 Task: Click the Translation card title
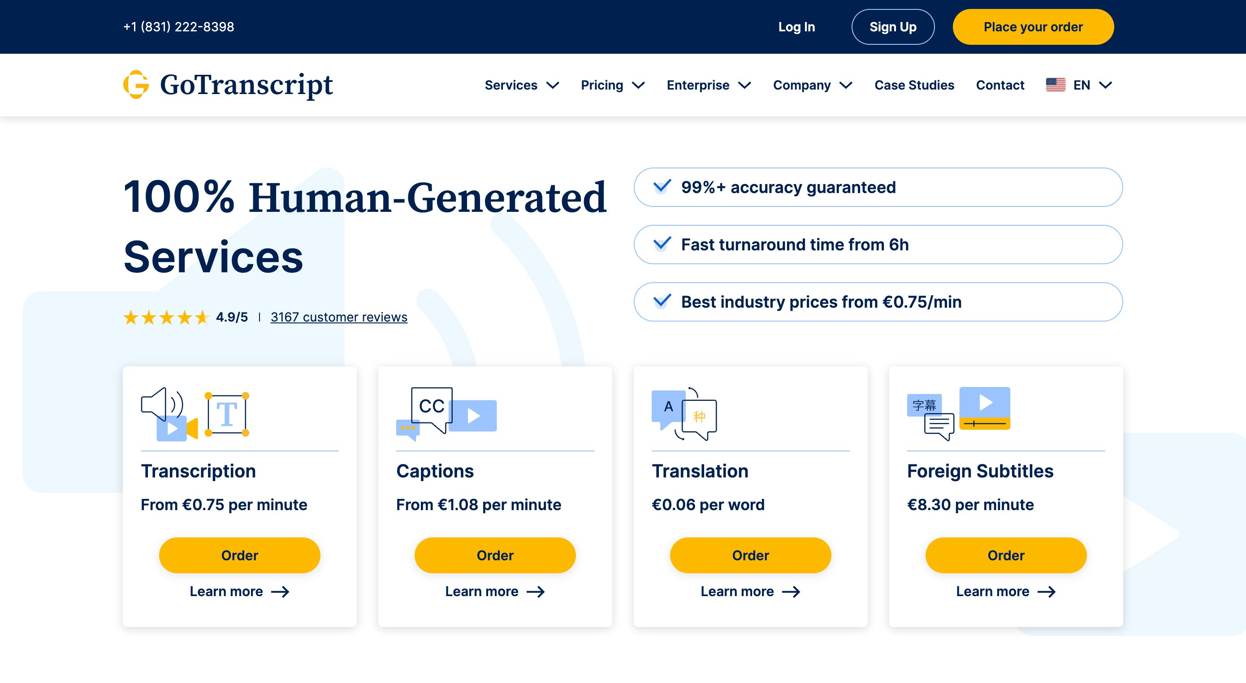(700, 471)
